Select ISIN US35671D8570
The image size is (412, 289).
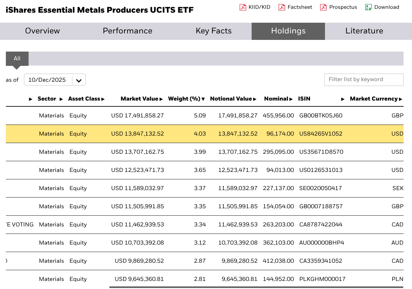tap(321, 152)
